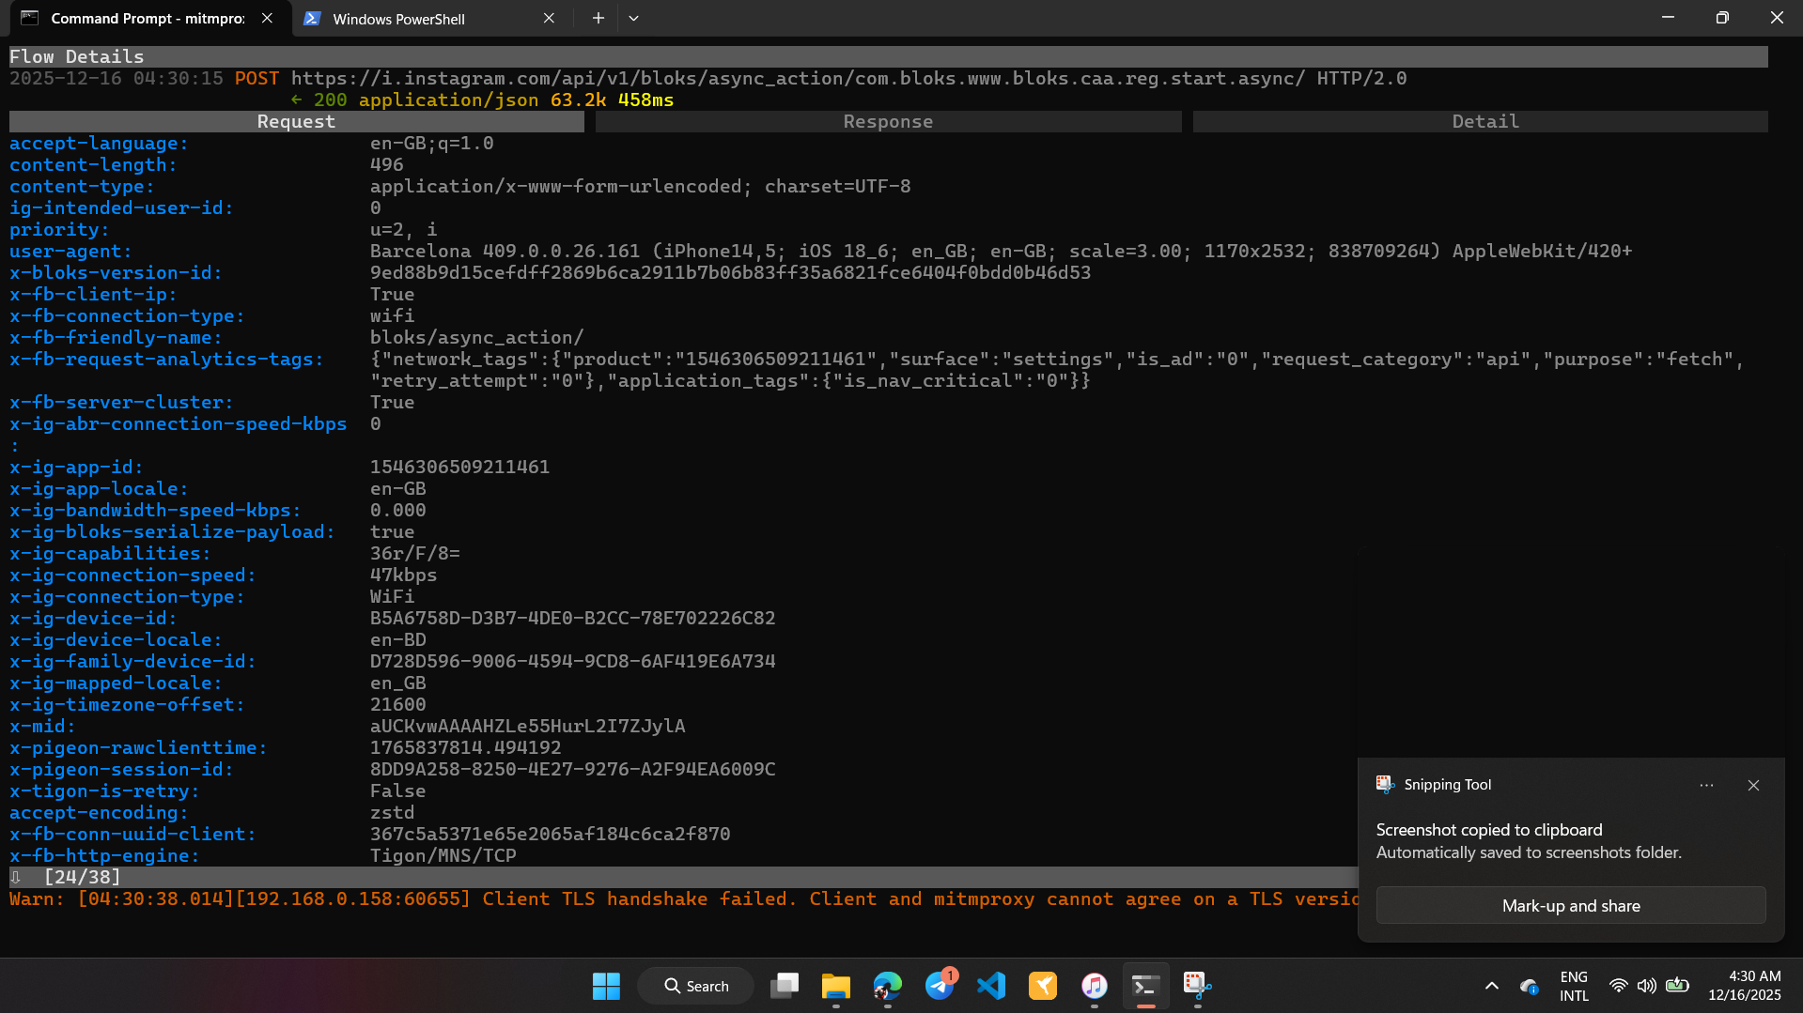Screen dimensions: 1803x1013
Task: Select the Command Prompt mitmproxy tab
Action: point(147,19)
